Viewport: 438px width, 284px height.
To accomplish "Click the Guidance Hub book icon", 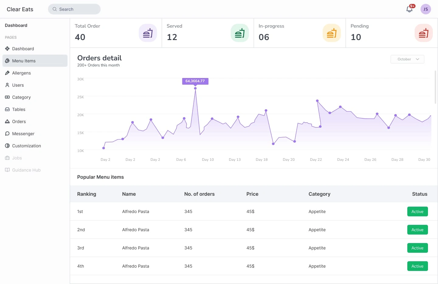I will tap(7, 170).
